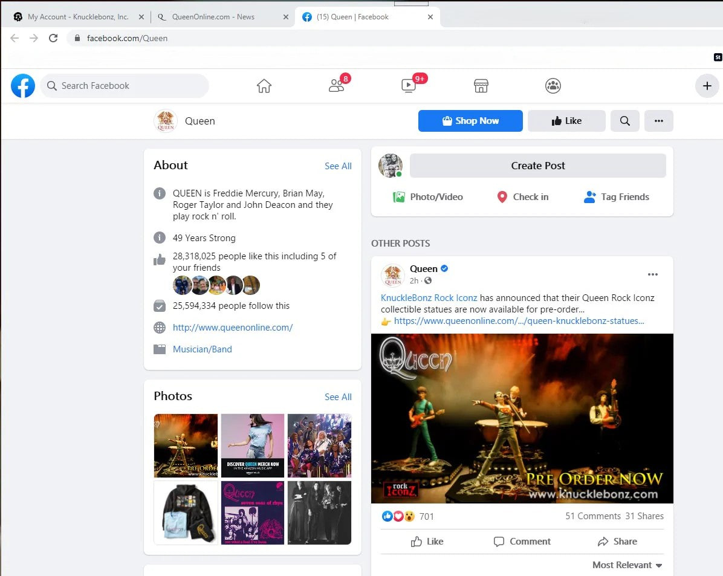Click the Facebook logo icon
The height and width of the screenshot is (576, 723).
click(23, 86)
